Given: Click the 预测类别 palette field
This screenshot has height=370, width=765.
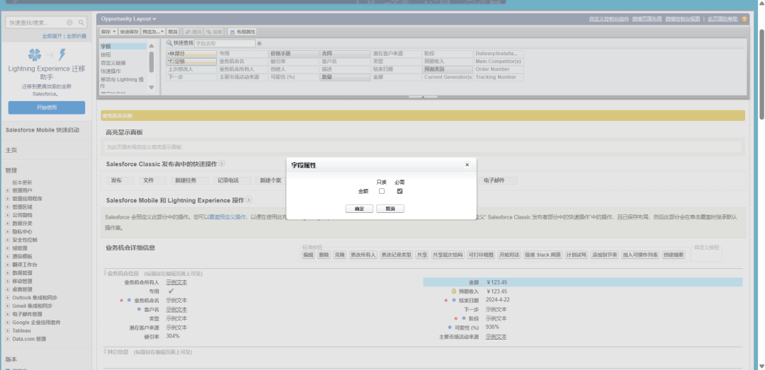Looking at the screenshot, I should tap(446, 69).
